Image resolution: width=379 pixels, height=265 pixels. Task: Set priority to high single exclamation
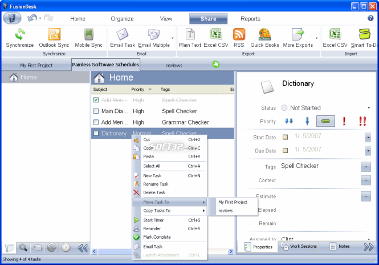click(344, 121)
